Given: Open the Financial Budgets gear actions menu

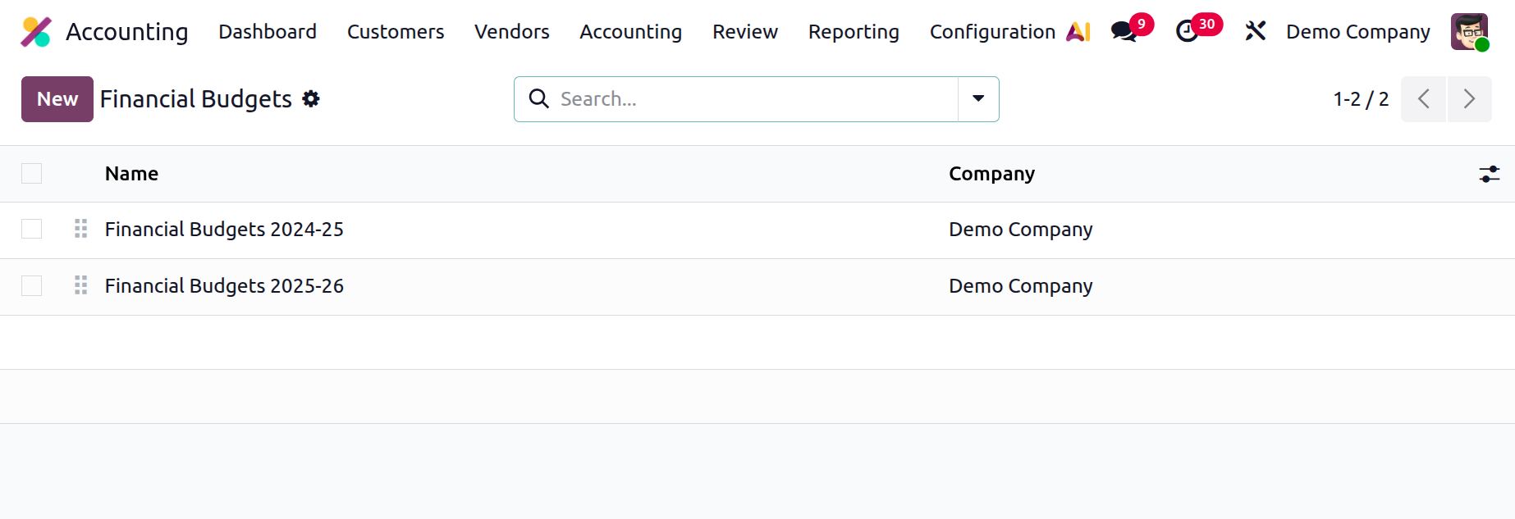Looking at the screenshot, I should tap(311, 99).
